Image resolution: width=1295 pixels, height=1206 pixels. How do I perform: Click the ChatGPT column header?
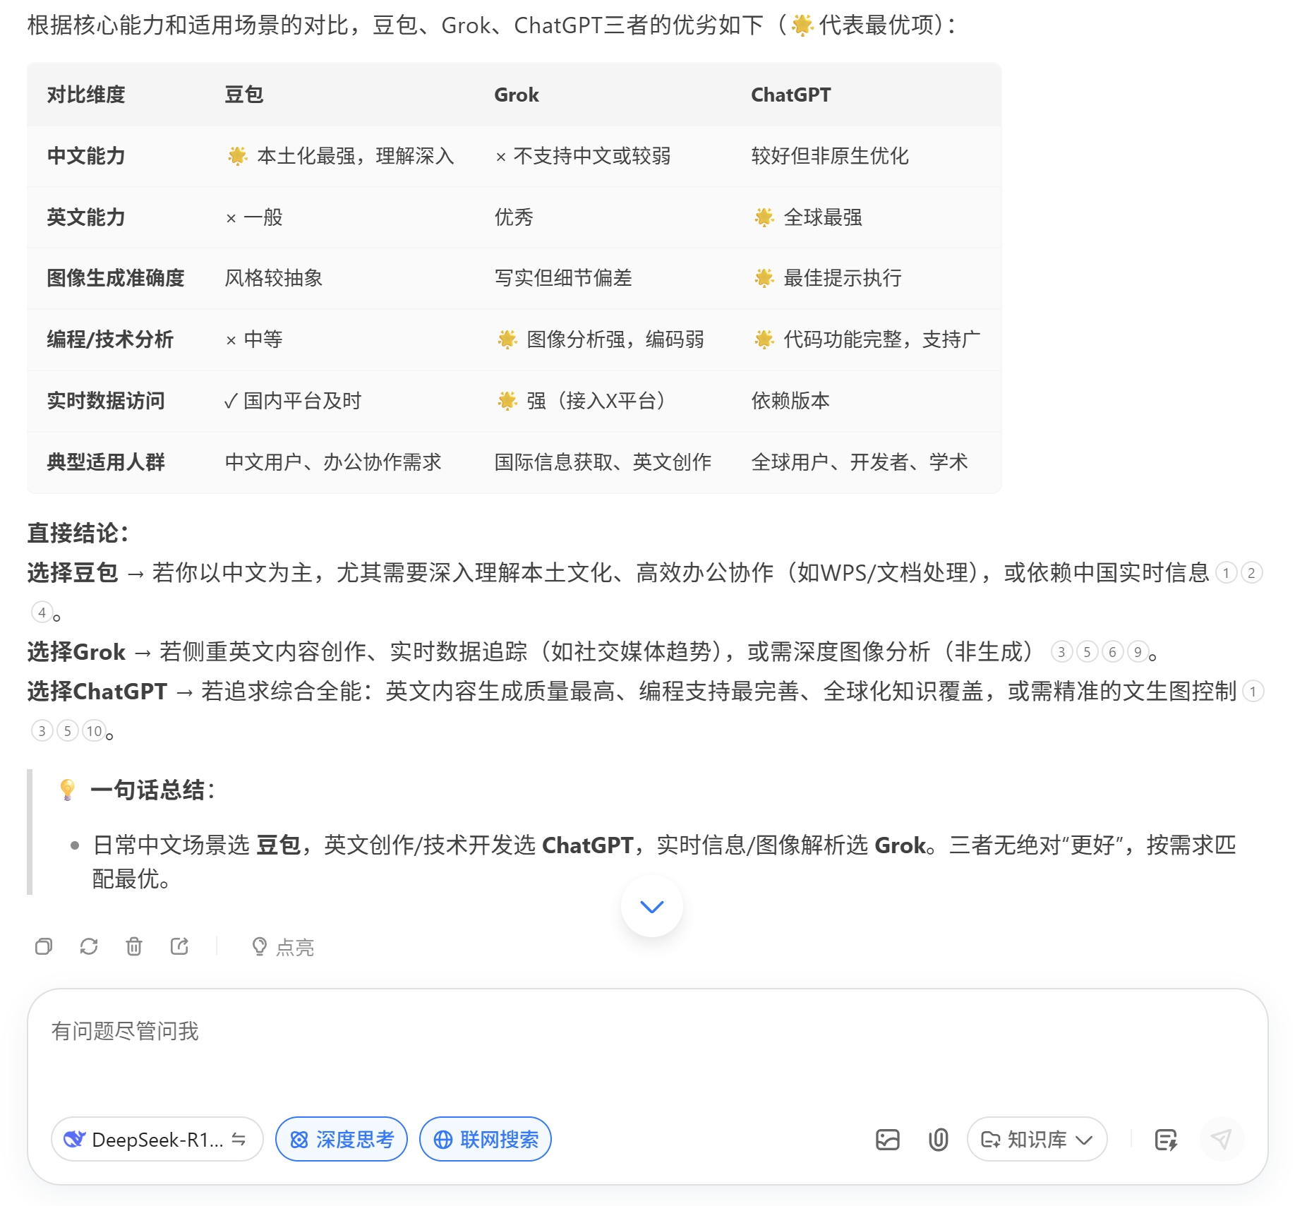tap(790, 95)
